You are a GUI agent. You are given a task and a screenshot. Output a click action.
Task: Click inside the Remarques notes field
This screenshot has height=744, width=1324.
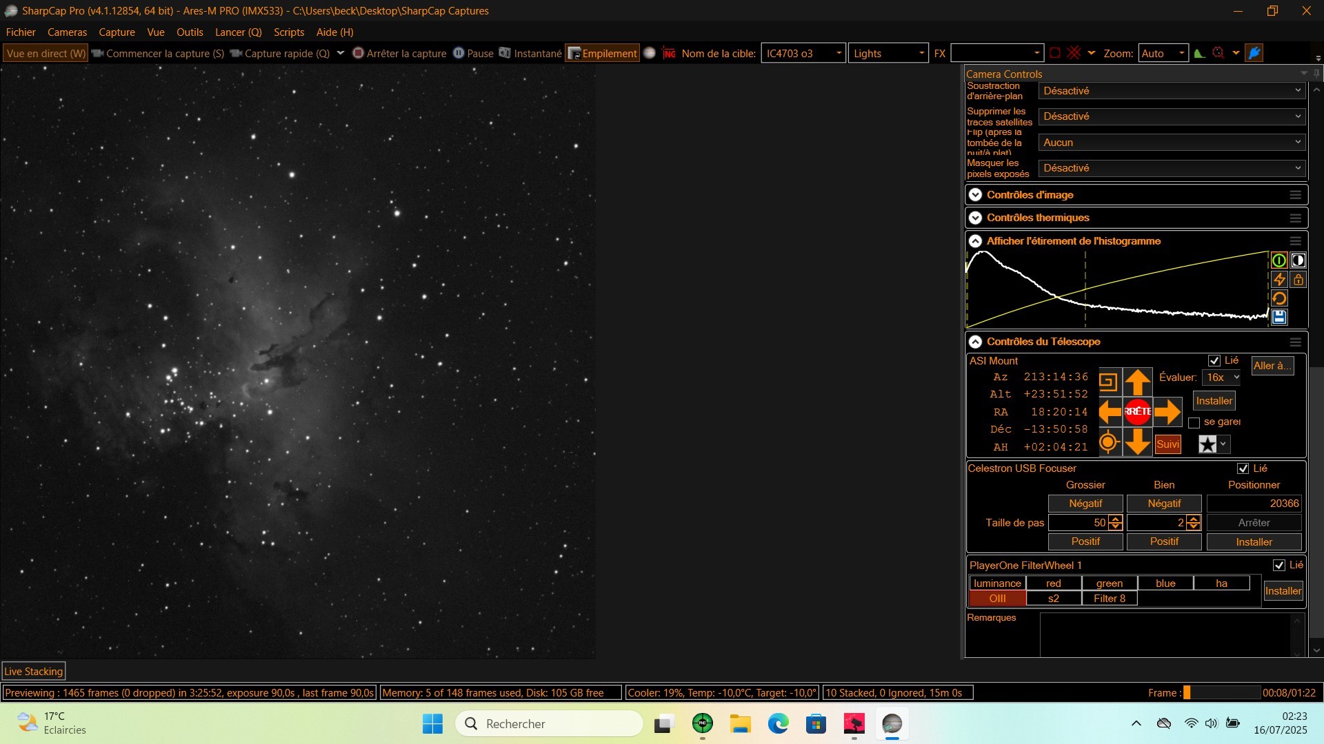(1165, 634)
